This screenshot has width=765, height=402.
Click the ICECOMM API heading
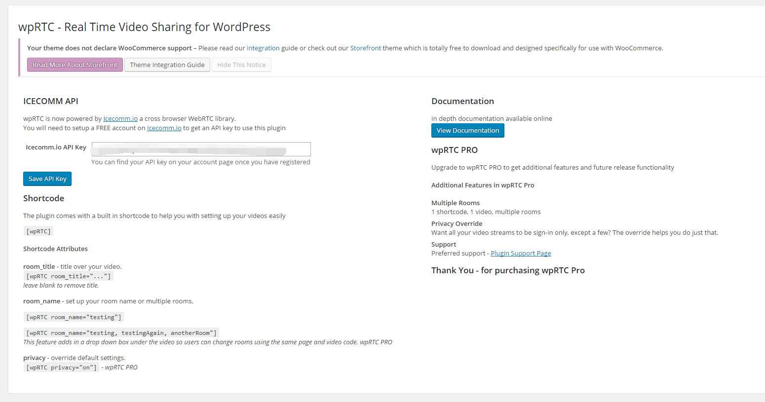click(51, 101)
